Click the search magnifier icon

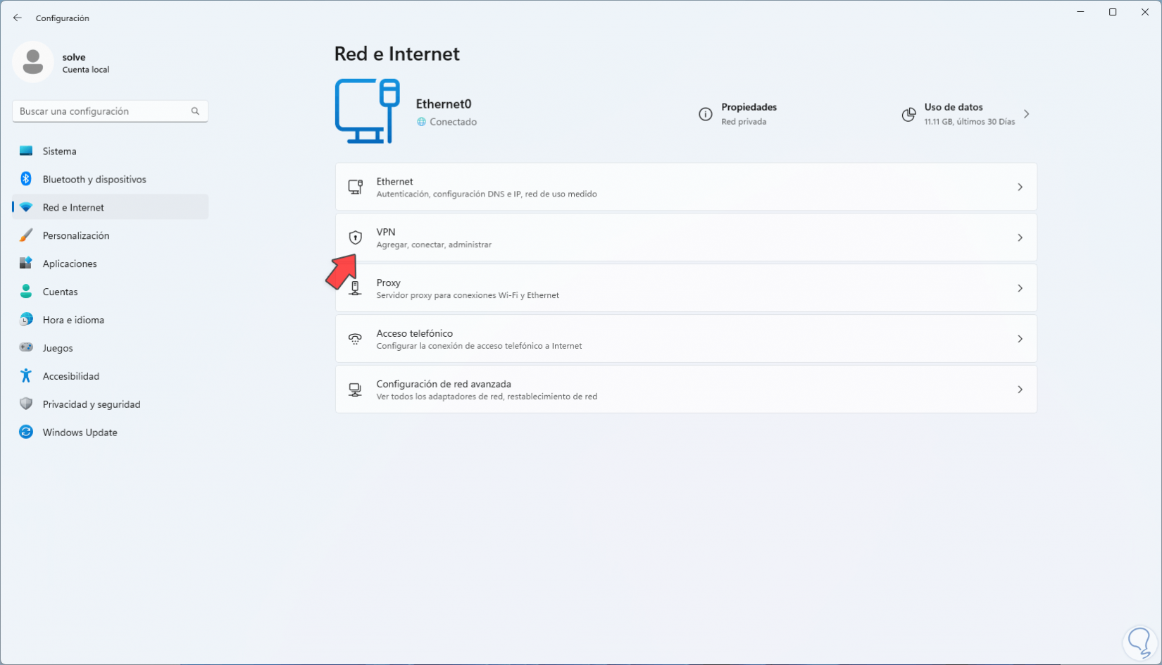pyautogui.click(x=195, y=111)
